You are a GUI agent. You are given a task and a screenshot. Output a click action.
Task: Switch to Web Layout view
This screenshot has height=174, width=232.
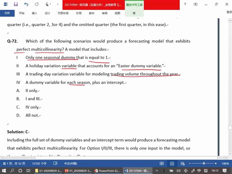coord(182,164)
